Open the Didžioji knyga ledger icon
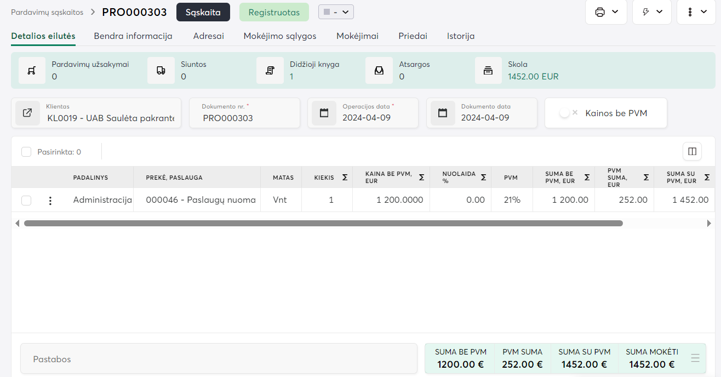Screen dimensions: 721x377 [x=270, y=71]
